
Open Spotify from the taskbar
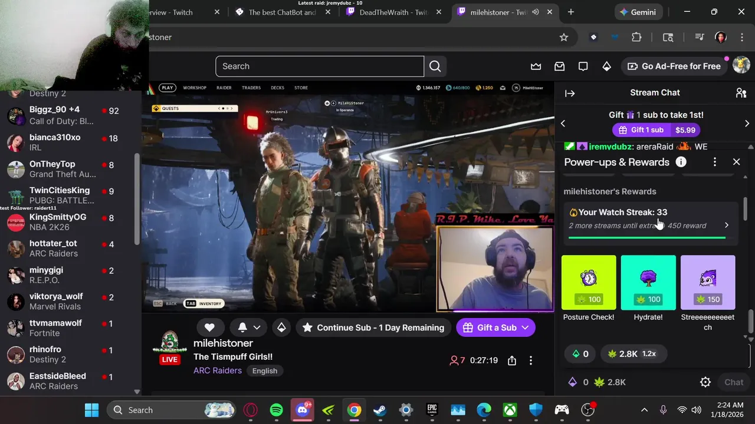(276, 410)
